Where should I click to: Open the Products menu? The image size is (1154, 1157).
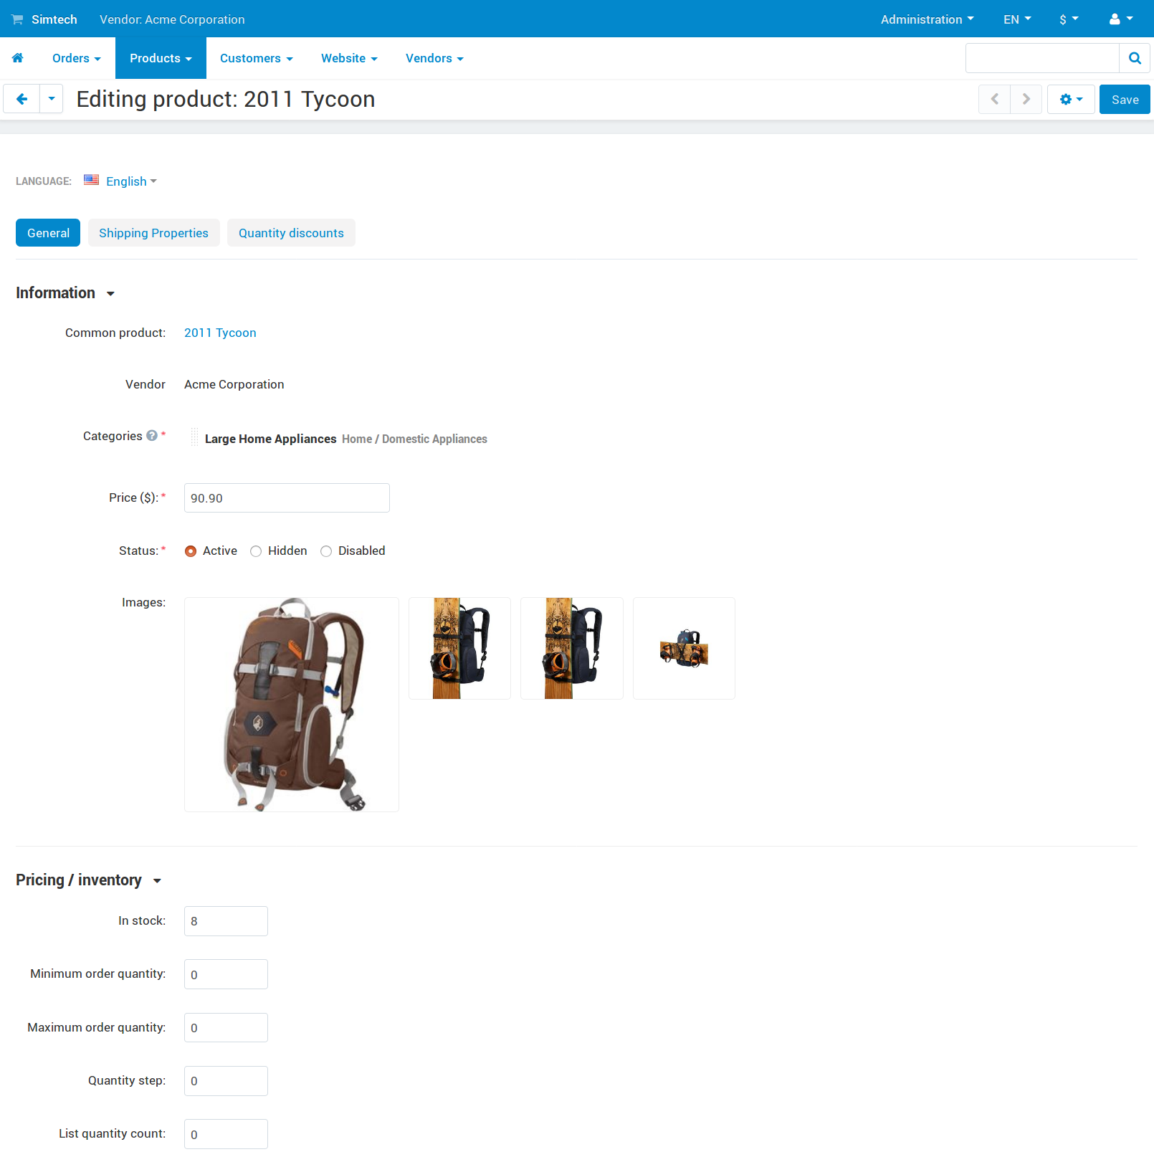tap(161, 58)
